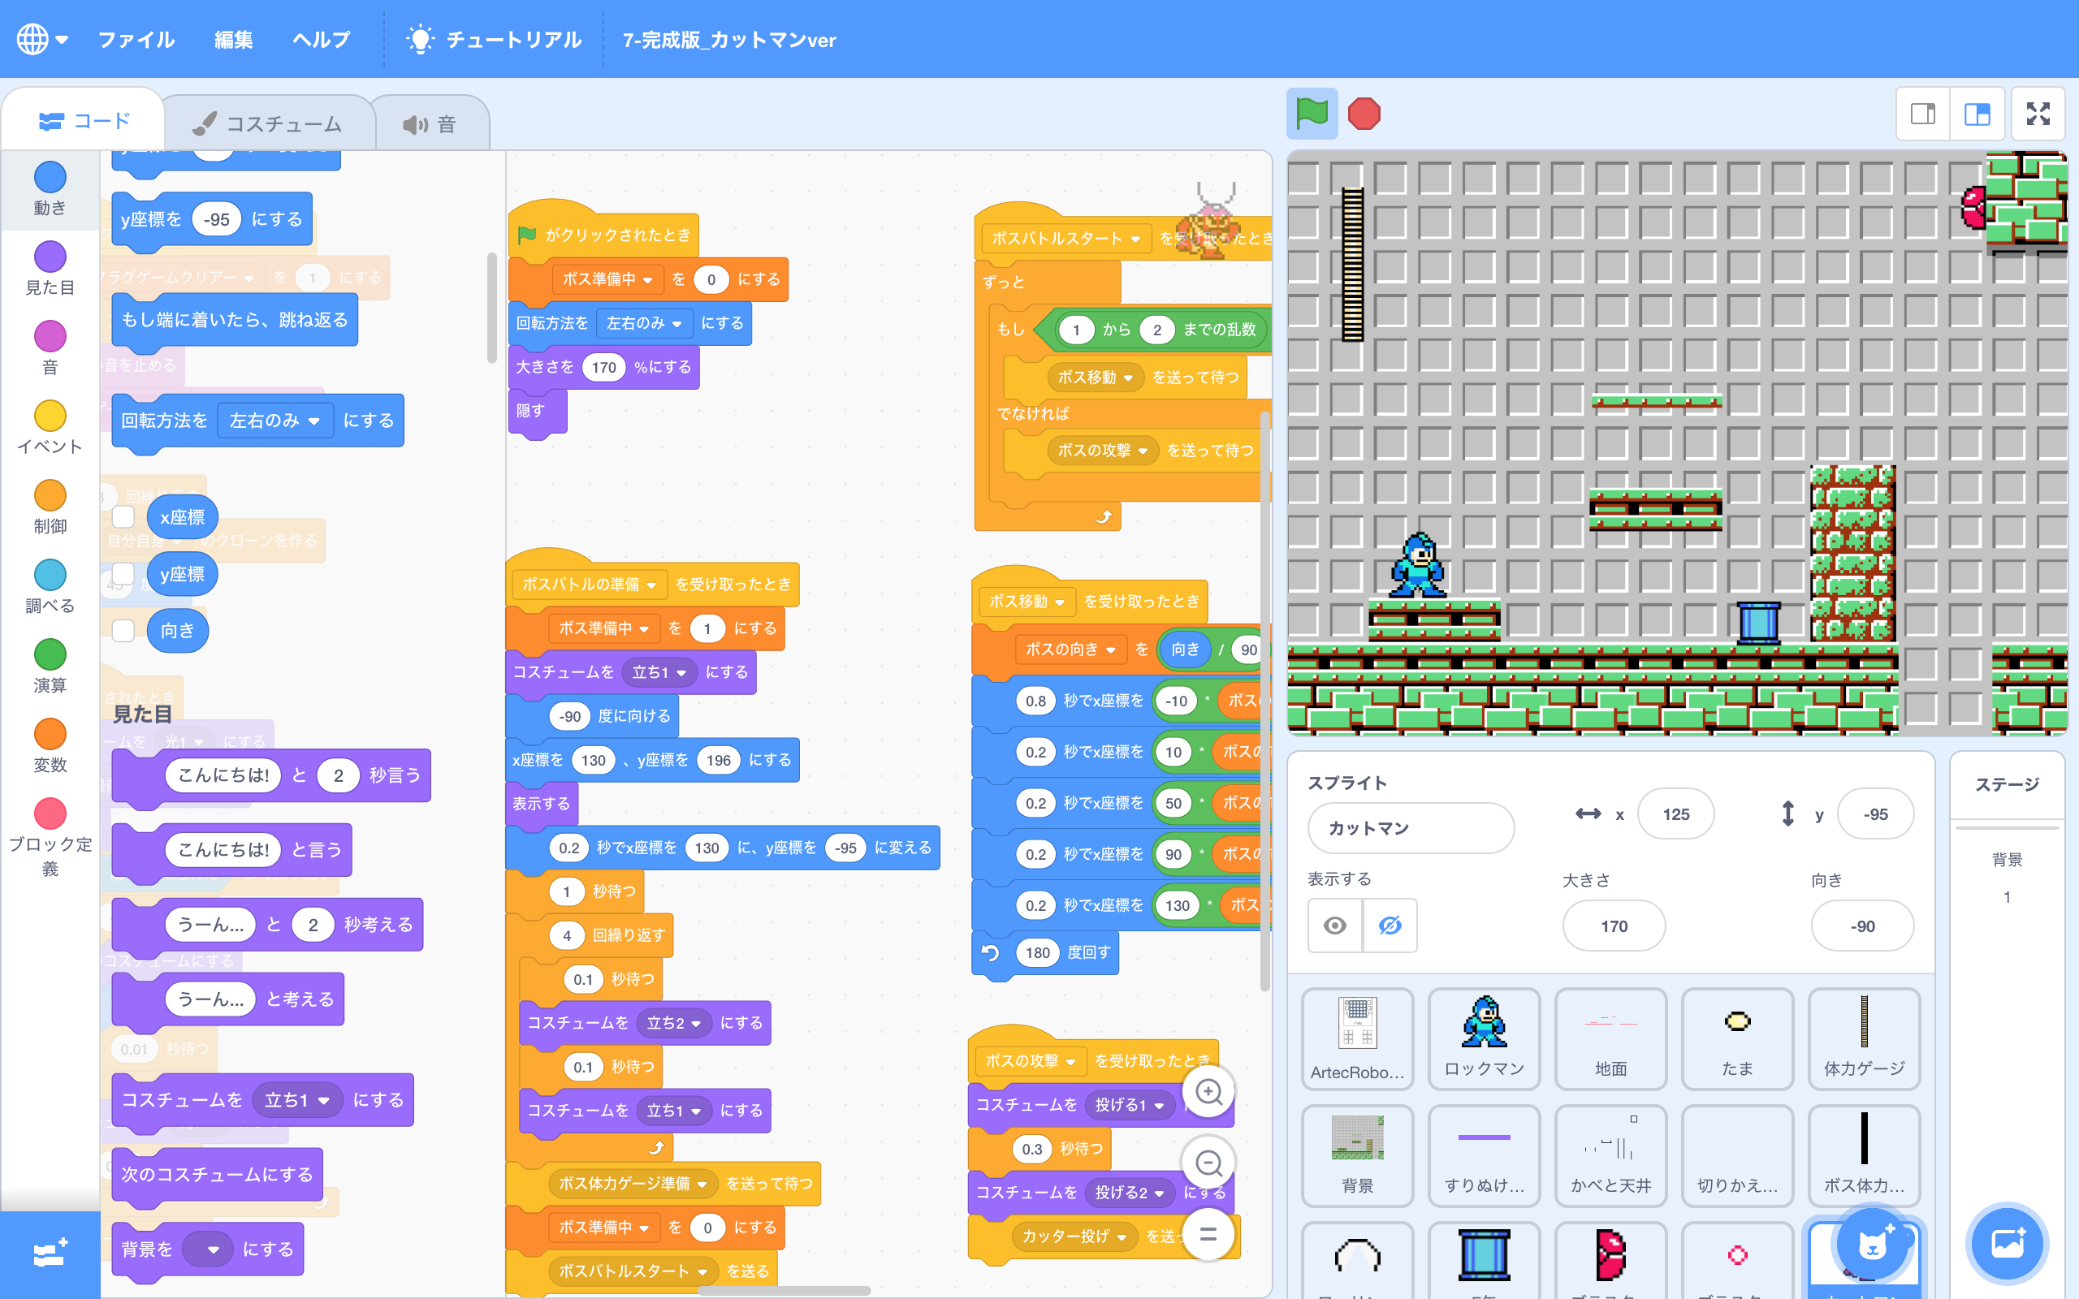Click the workspace horizontal scrollbar
2079x1299 pixels.
pos(784,1290)
